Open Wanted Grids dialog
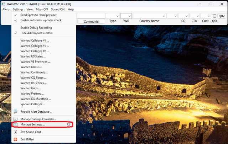The image size is (228, 144). 43,88
